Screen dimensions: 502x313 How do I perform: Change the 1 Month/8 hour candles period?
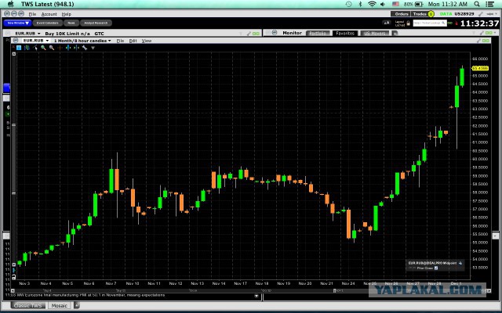click(82, 41)
